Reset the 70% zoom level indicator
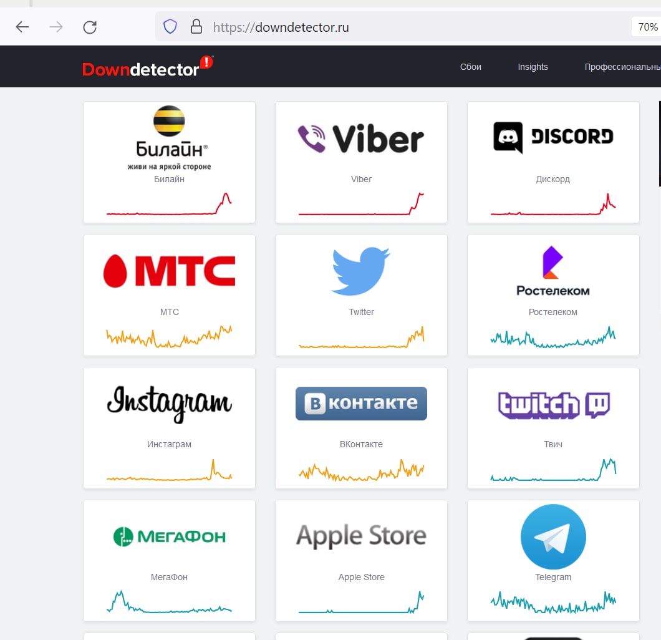Screen dimensions: 661x640 647,27
